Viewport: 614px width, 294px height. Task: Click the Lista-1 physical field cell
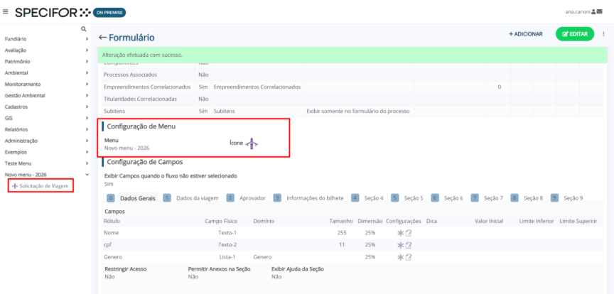pos(228,257)
